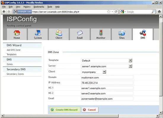The width and height of the screenshot is (163, 118).
Task: Click in the NS 1 field
Action: click(x=107, y=88)
